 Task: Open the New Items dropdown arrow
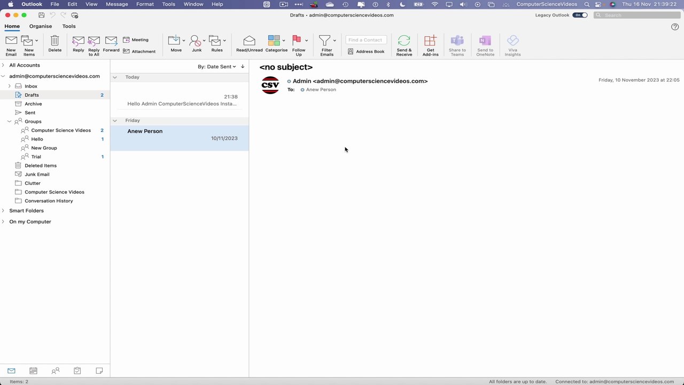[x=36, y=41]
